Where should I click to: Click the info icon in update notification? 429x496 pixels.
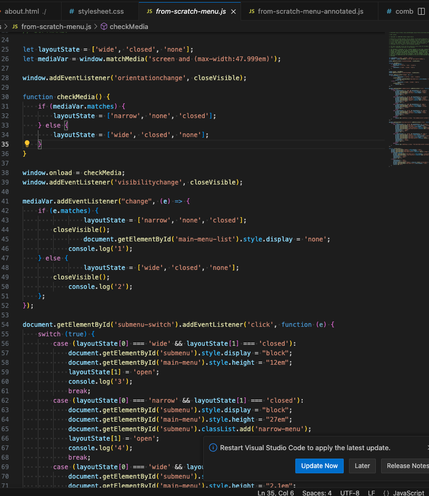[213, 448]
